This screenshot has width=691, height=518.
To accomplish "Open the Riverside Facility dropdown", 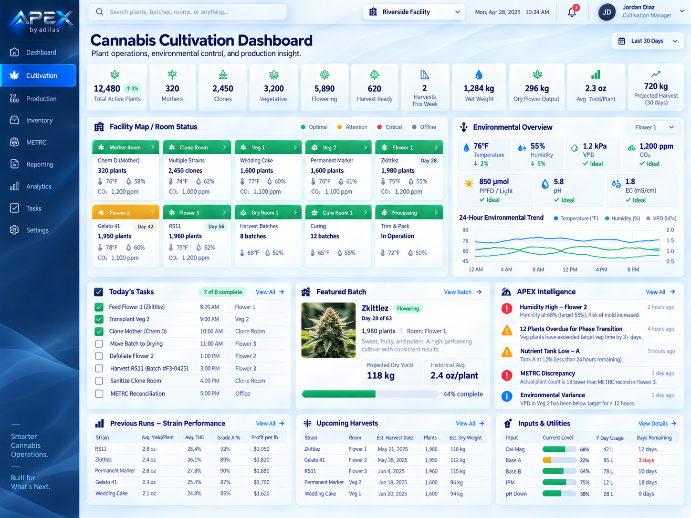I will click(x=414, y=12).
